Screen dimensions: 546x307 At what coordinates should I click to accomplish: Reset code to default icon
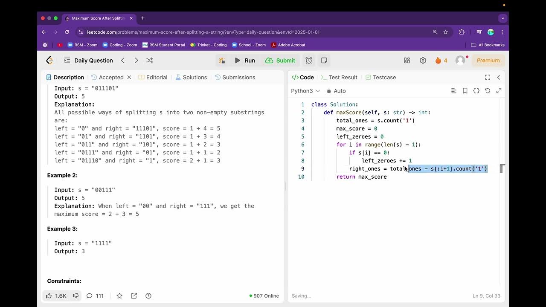488,91
